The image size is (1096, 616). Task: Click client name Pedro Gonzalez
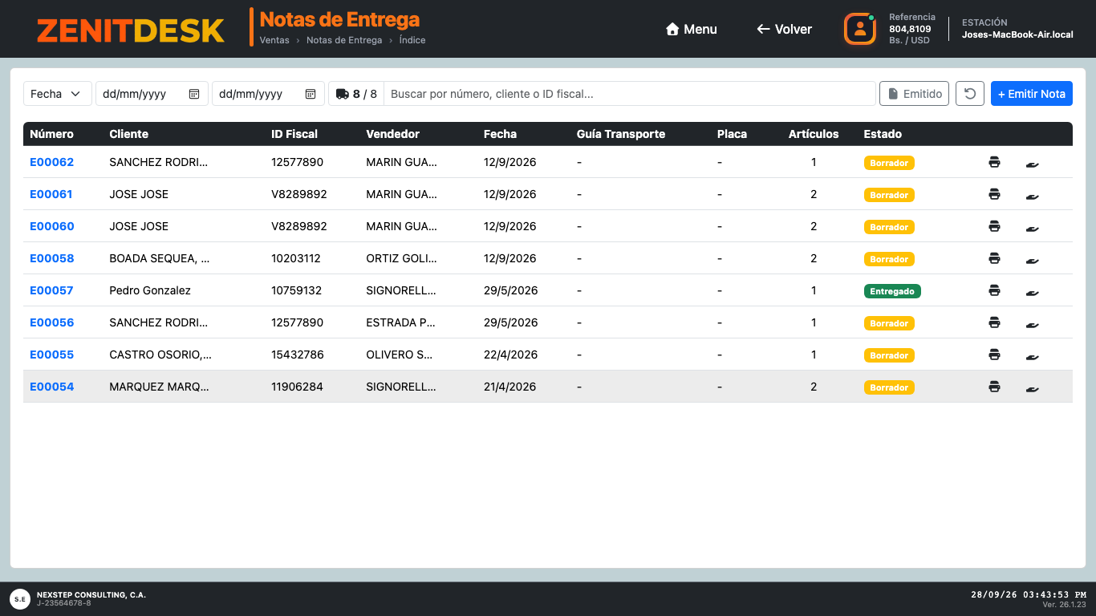[x=150, y=290]
